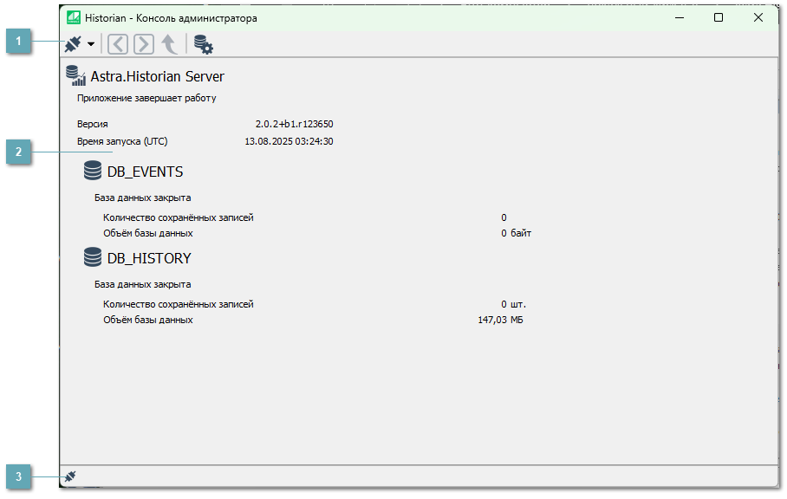Select the DB_HISTORY database icon
This screenshot has width=787, height=499.
click(93, 256)
